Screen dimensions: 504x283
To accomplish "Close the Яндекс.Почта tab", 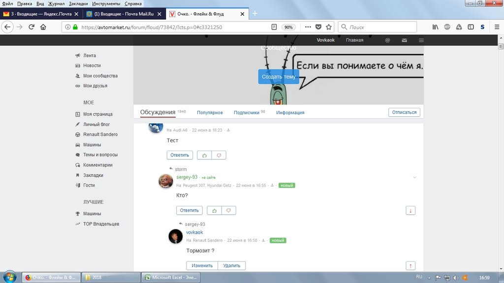I will tap(76, 14).
